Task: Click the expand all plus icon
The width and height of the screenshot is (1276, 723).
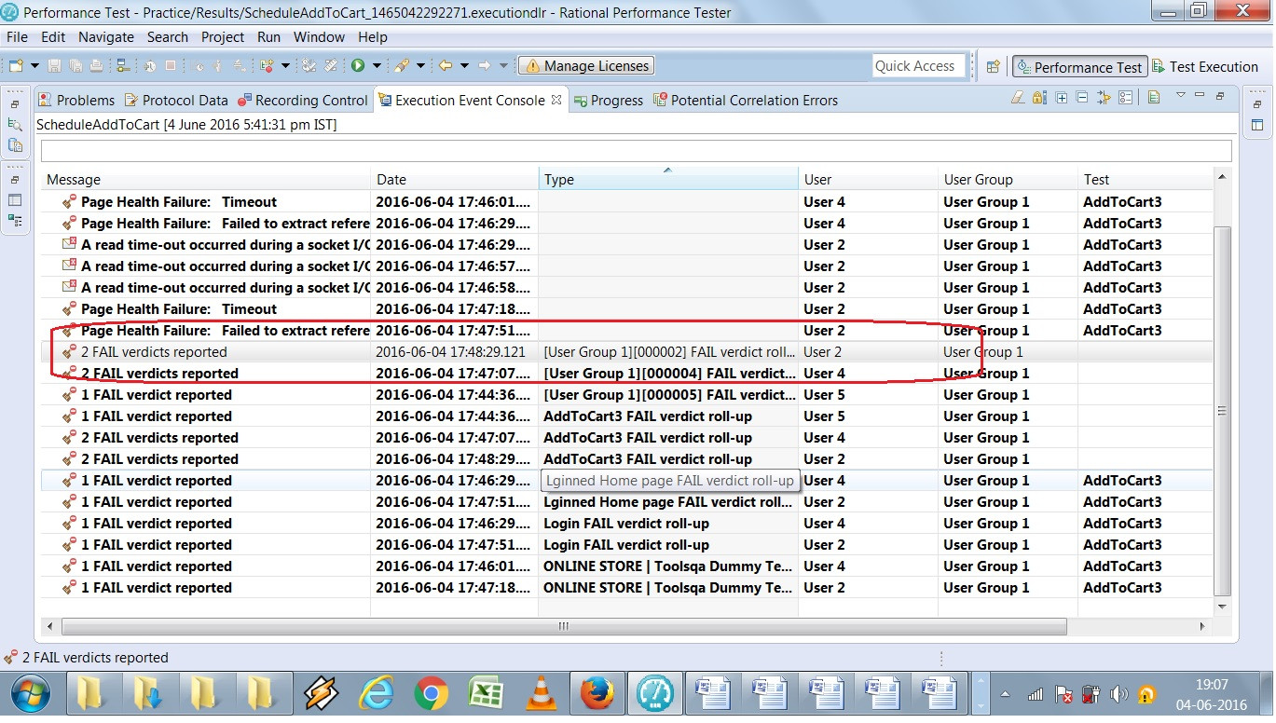Action: coord(1062,97)
